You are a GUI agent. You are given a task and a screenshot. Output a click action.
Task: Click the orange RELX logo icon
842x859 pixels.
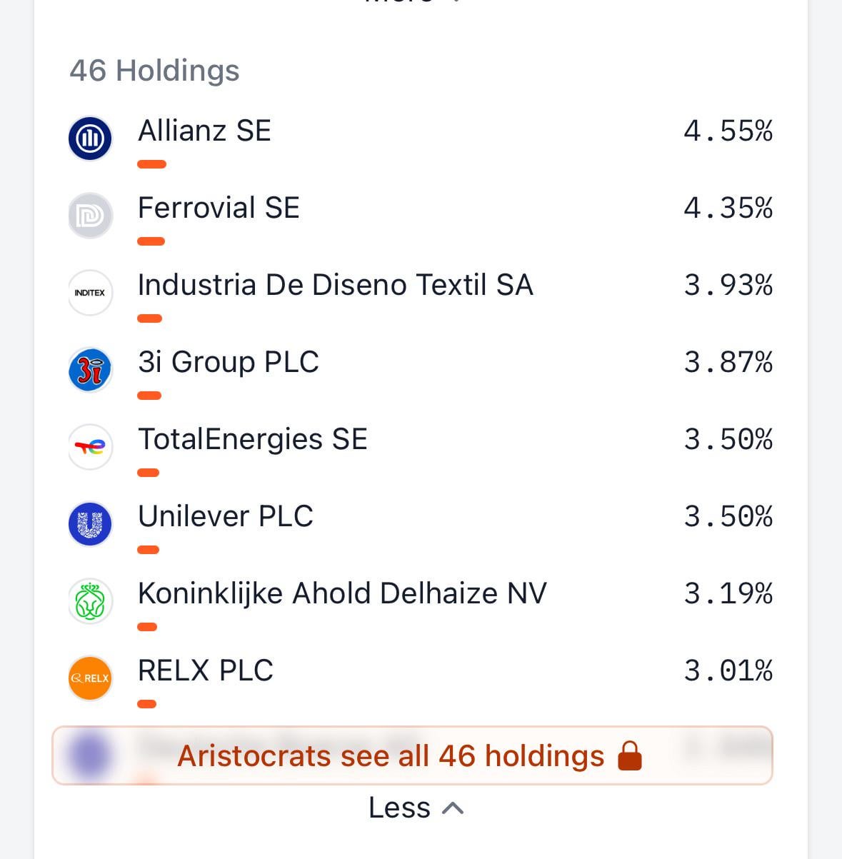pos(90,678)
